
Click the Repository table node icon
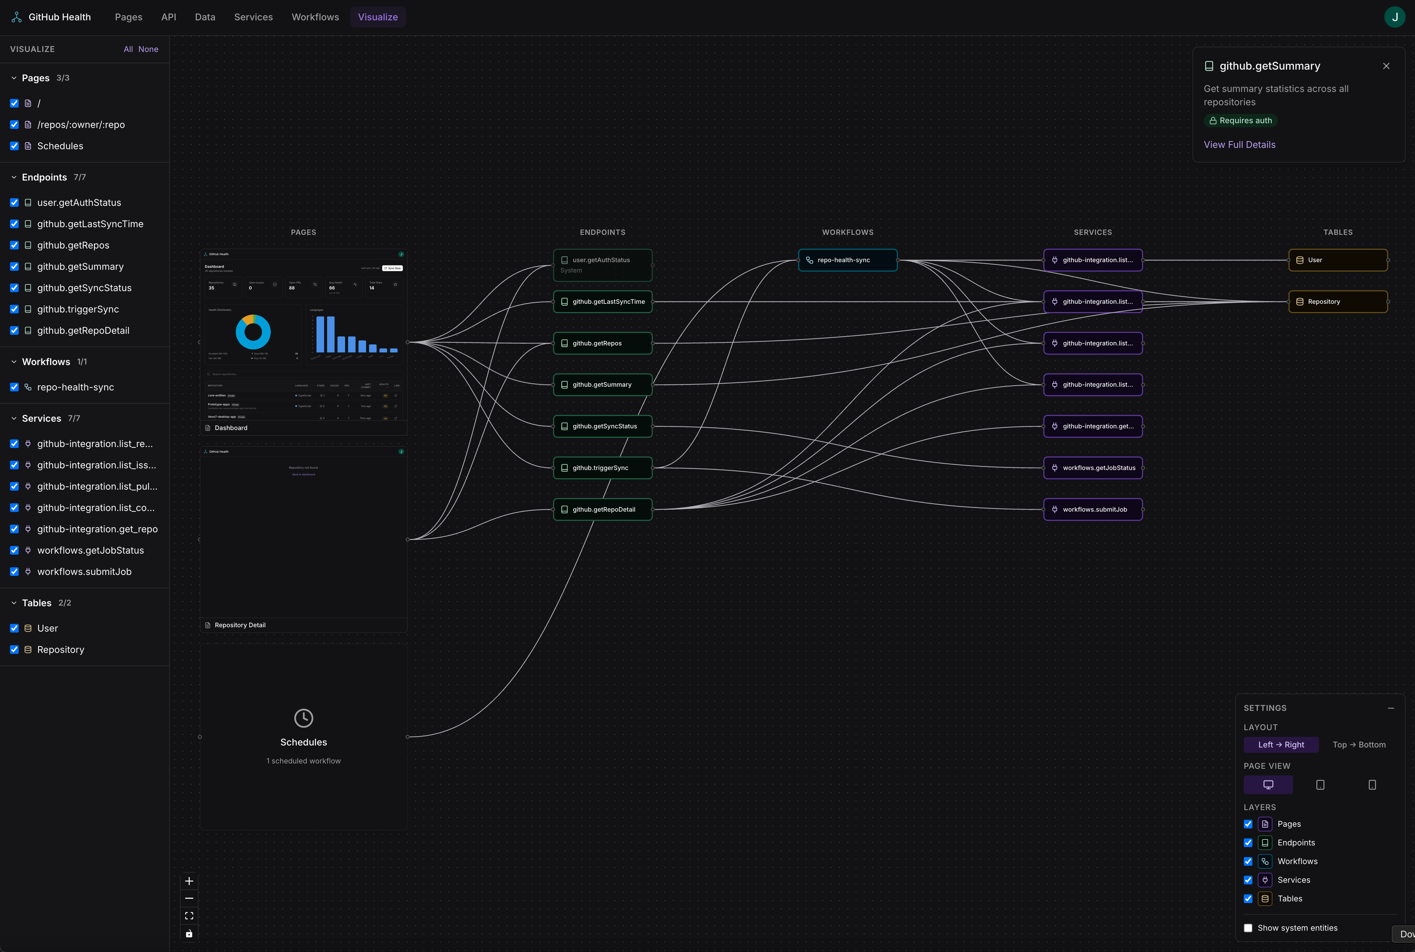pos(1300,302)
